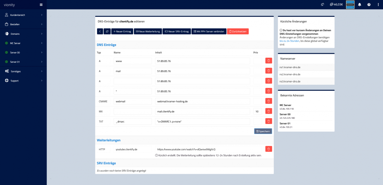Open the three-dot options menu
The height and width of the screenshot is (185, 383).
[x=378, y=4]
